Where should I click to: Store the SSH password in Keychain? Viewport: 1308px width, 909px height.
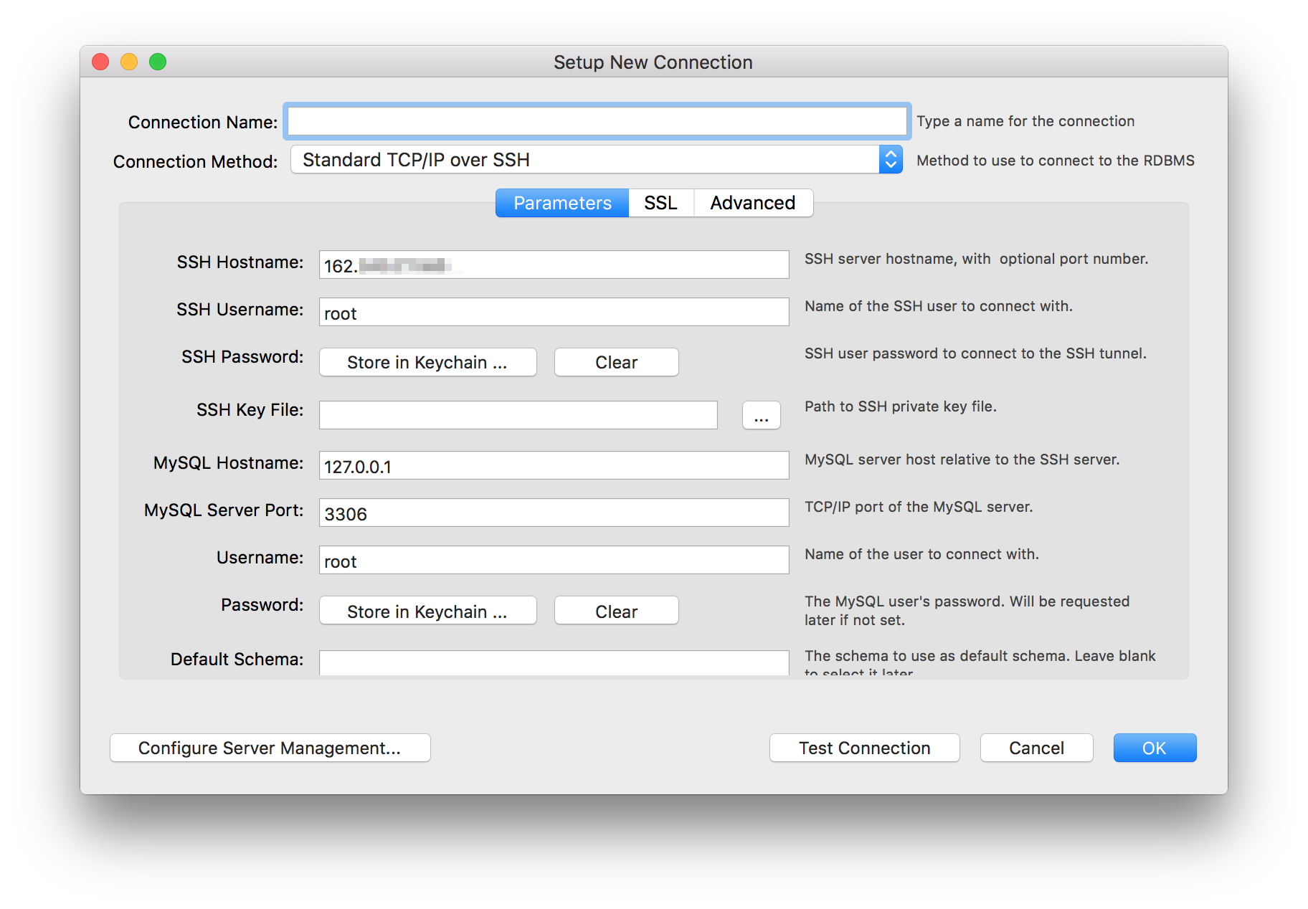pyautogui.click(x=427, y=362)
